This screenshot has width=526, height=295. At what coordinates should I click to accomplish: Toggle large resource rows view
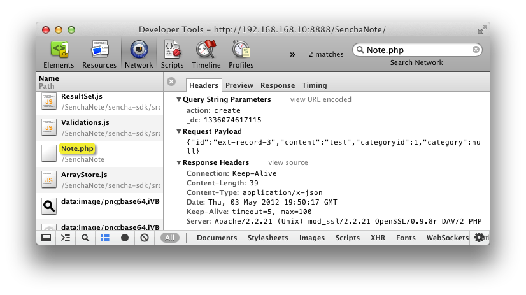click(105, 238)
